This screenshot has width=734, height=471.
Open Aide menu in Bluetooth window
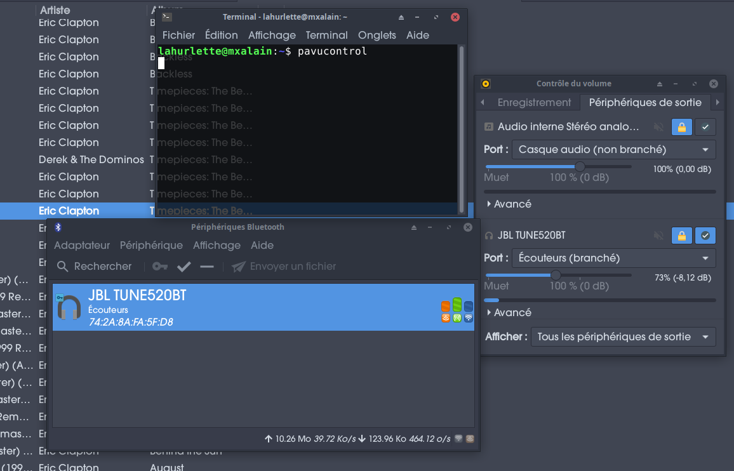coord(262,245)
